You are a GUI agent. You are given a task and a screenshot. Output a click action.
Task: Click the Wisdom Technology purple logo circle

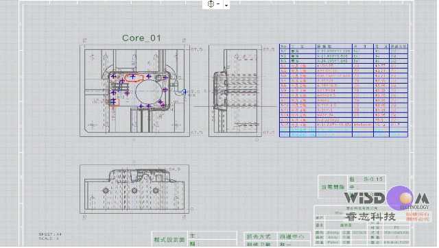coord(400,197)
